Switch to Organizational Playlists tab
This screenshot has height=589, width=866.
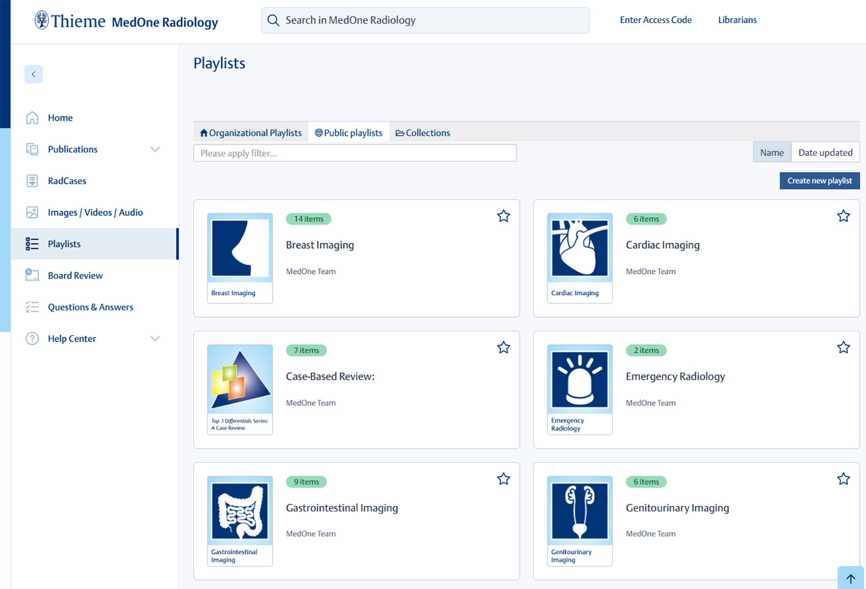click(250, 133)
